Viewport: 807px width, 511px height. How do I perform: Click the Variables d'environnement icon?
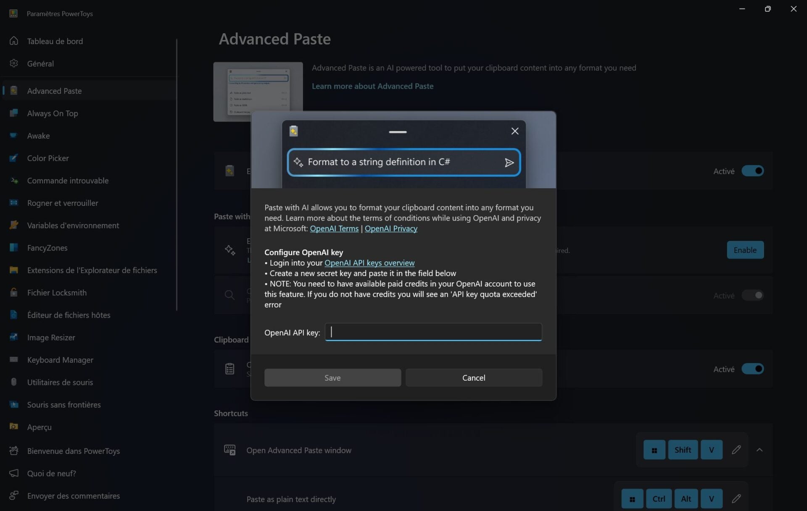click(x=14, y=225)
